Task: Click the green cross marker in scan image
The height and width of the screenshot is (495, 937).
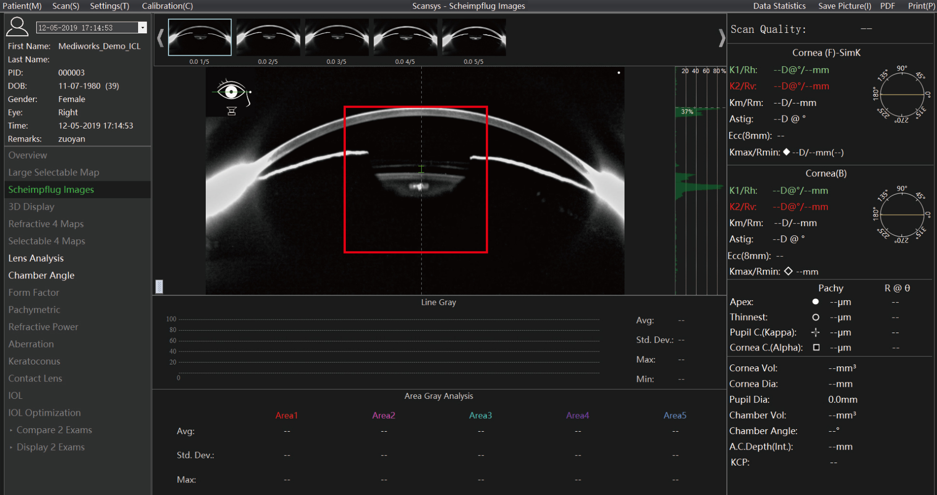Action: coord(421,169)
